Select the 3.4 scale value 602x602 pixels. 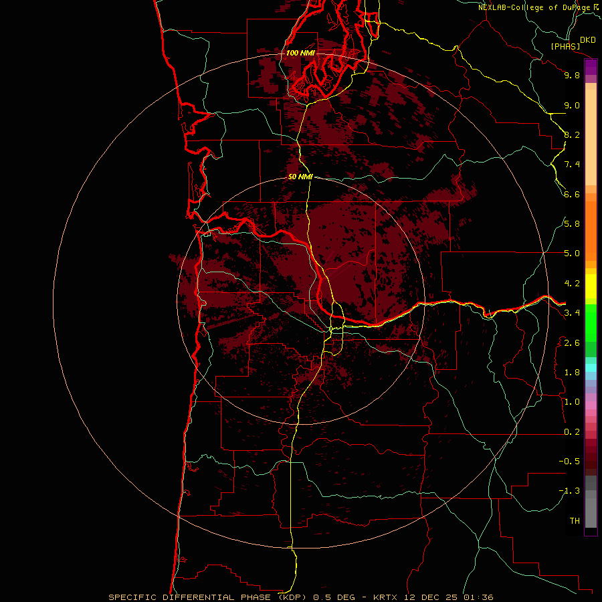572,313
